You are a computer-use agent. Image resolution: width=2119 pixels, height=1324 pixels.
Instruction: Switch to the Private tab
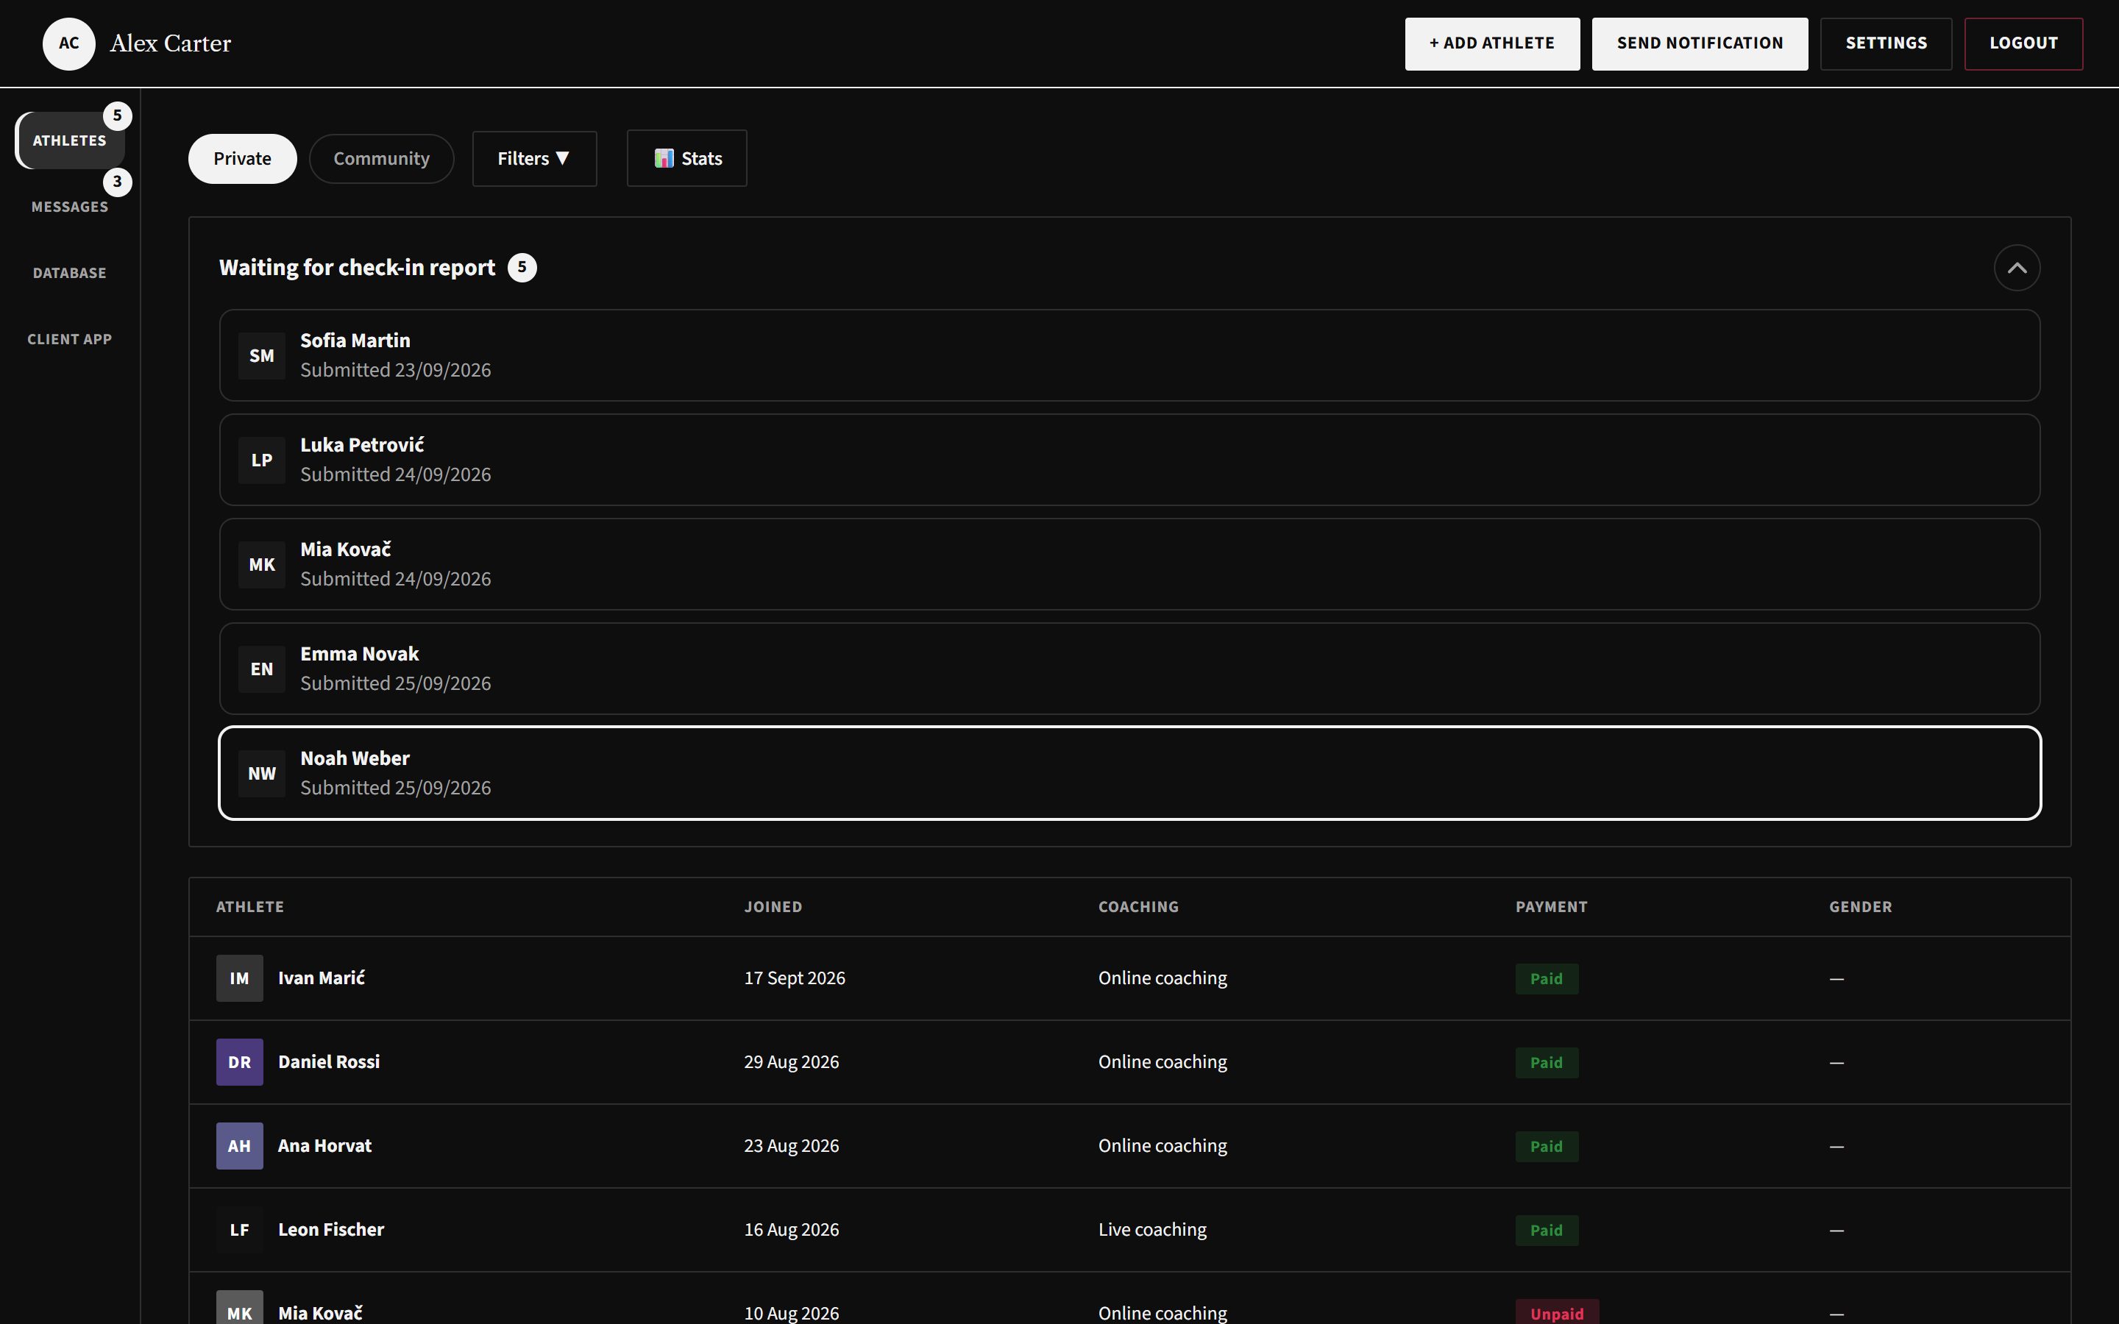(x=243, y=158)
